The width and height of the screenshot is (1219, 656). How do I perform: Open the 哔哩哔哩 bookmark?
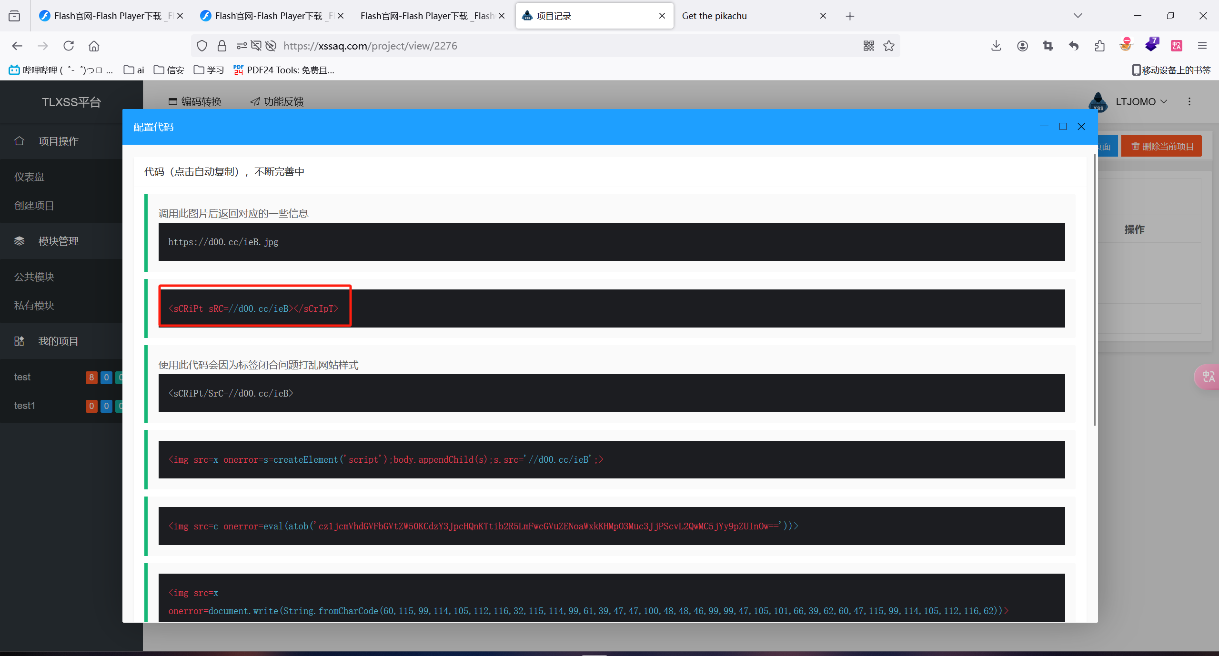pos(61,70)
